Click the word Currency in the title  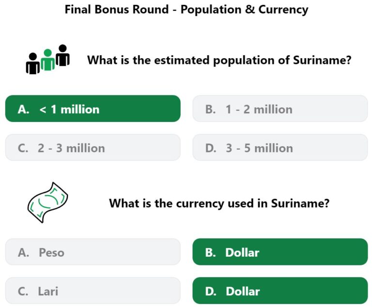[283, 10]
